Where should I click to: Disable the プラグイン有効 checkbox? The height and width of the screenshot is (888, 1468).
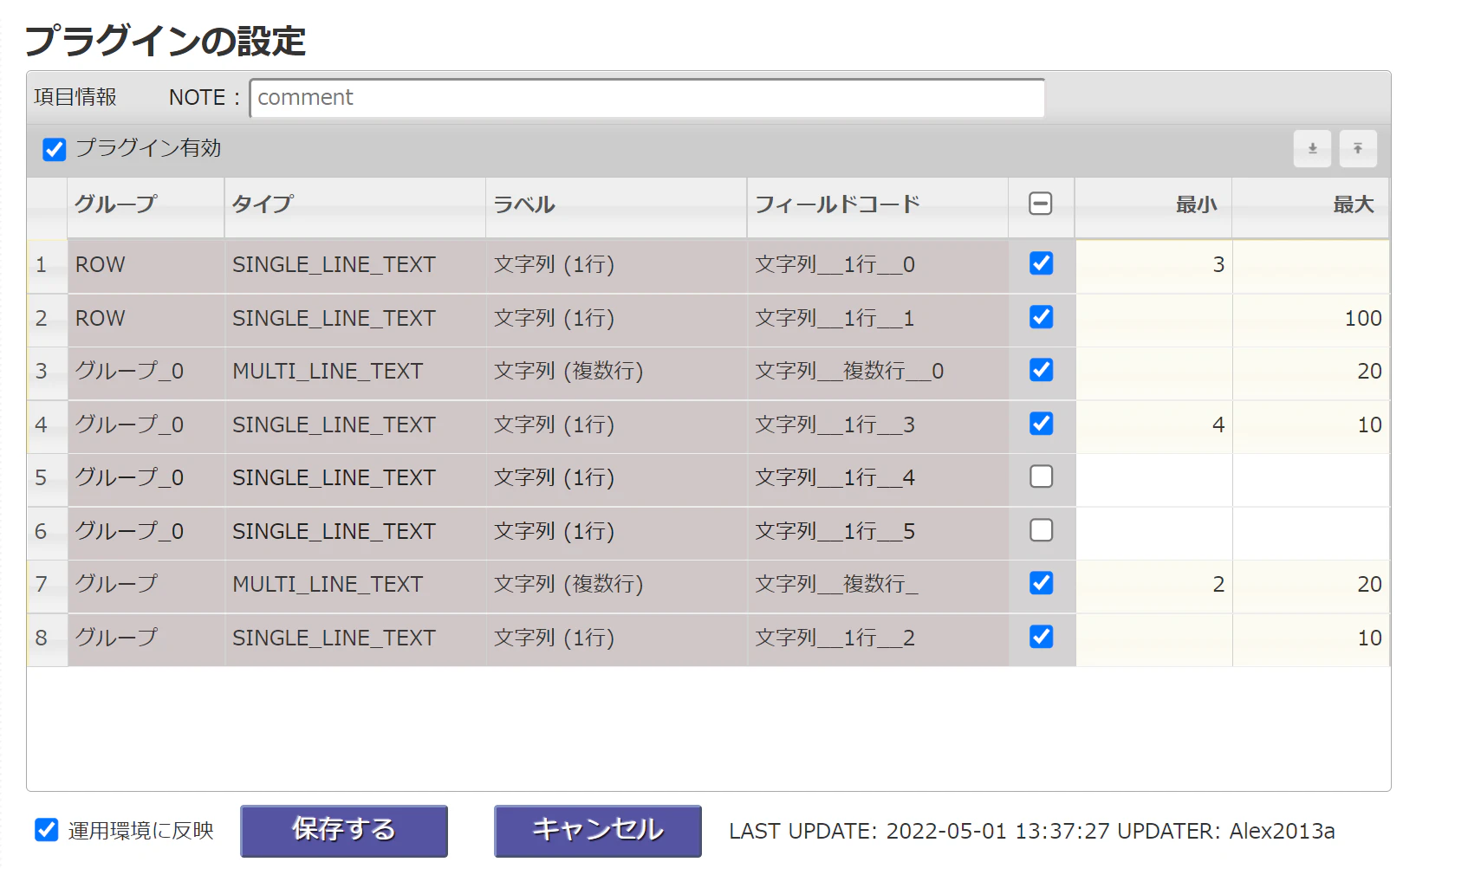click(55, 149)
